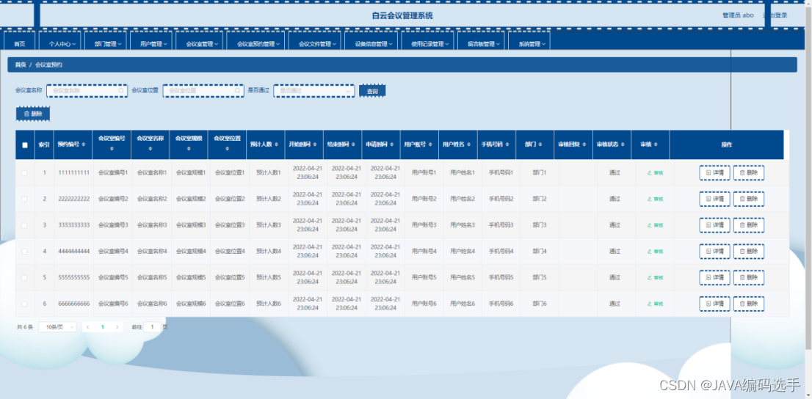
Task: Click 首页 in the breadcrumb
Action: (21, 65)
